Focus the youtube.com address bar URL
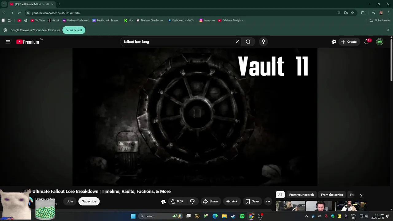This screenshot has width=393, height=221. (x=56, y=13)
